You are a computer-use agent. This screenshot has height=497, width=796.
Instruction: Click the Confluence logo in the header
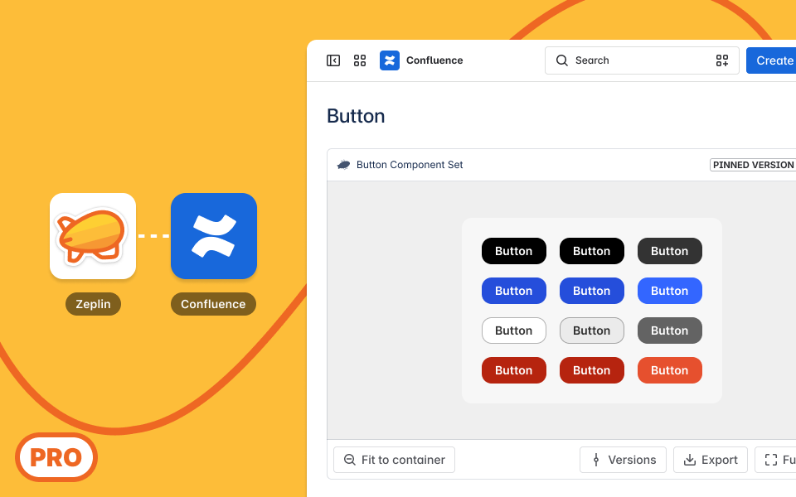(x=390, y=60)
